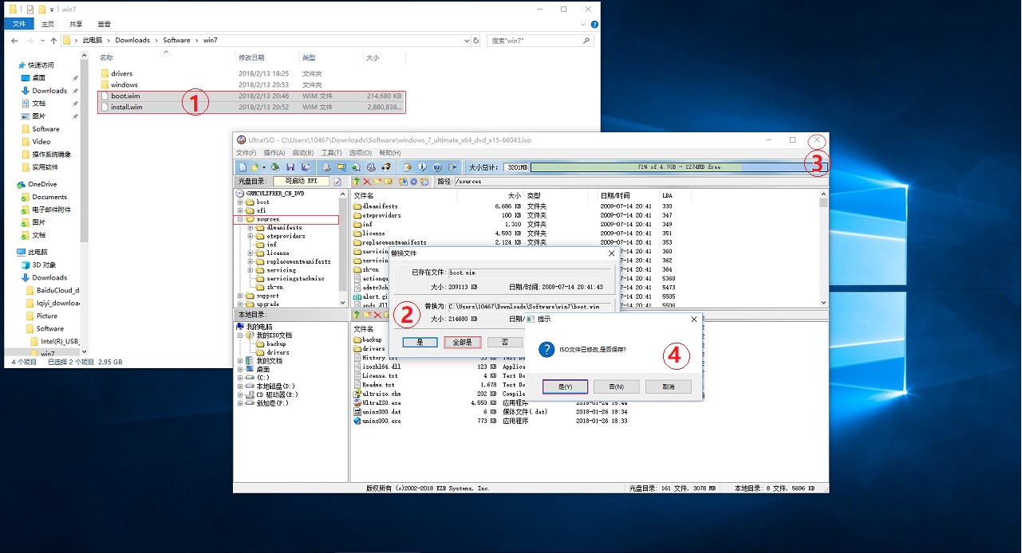The width and height of the screenshot is (1022, 553).
Task: Click the Save floppy-disk icon in UltraISO
Action: pyautogui.click(x=290, y=167)
